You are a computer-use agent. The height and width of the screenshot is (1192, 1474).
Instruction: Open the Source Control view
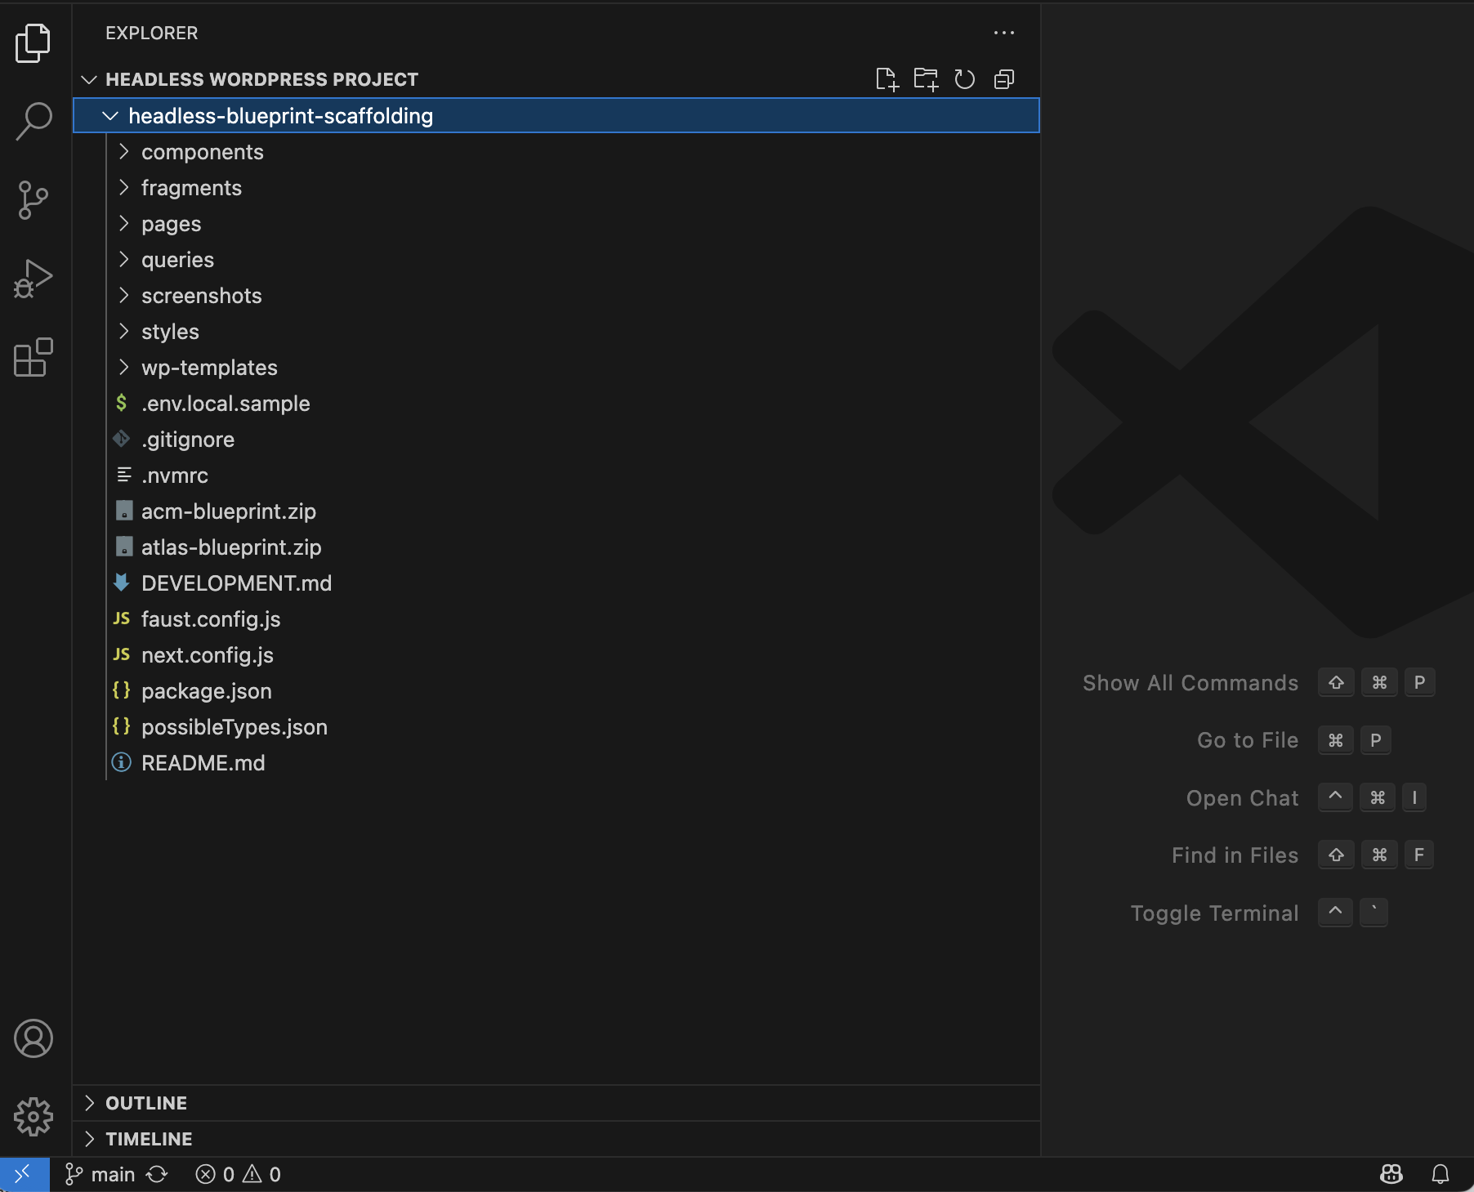click(33, 199)
